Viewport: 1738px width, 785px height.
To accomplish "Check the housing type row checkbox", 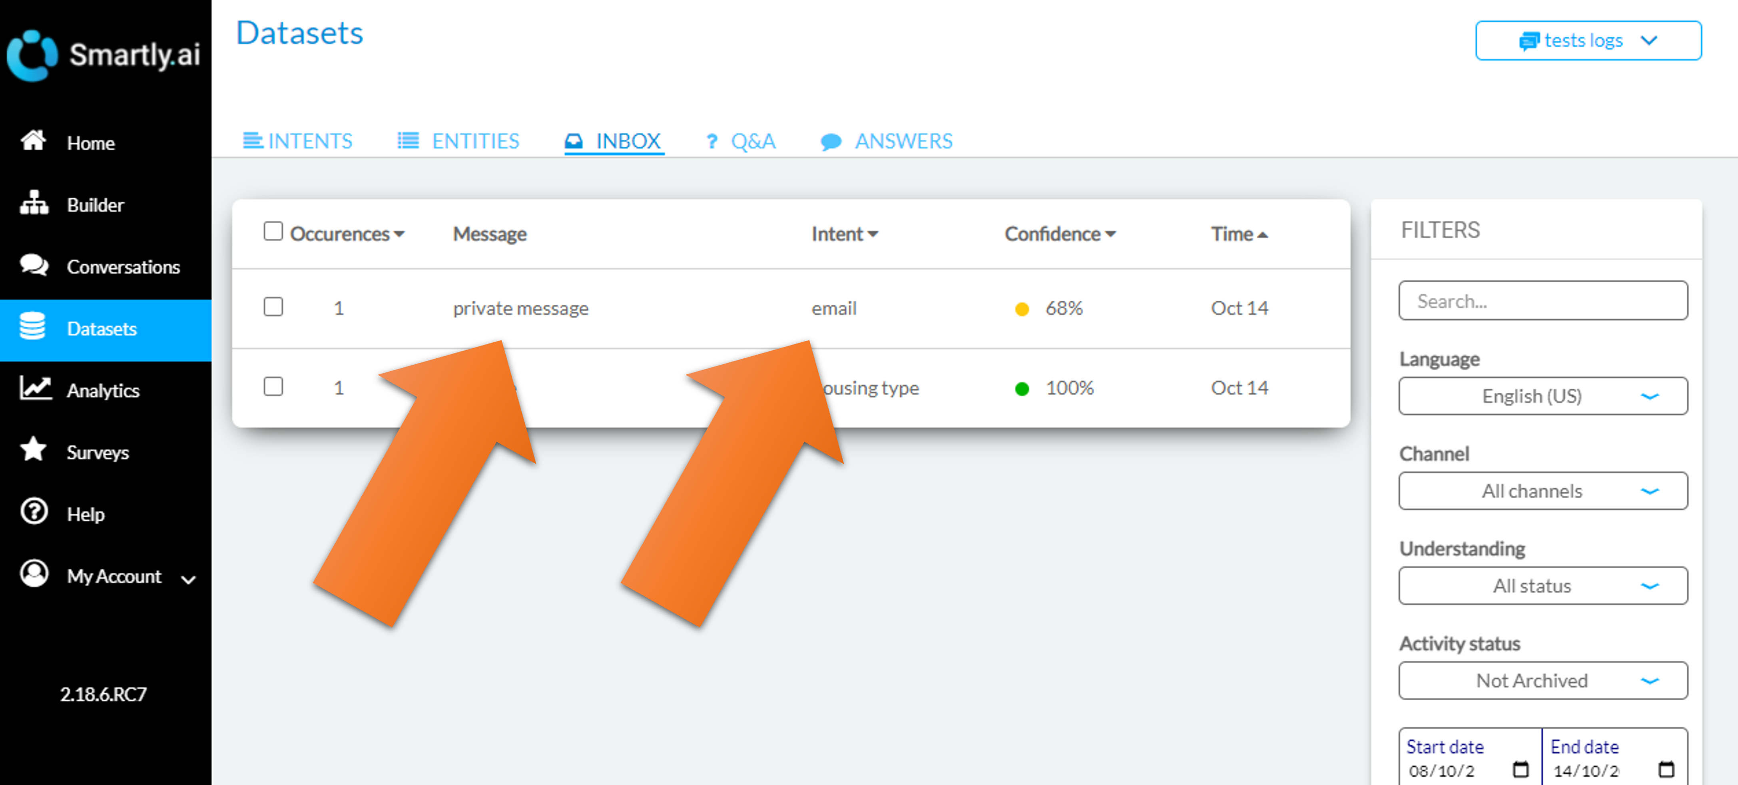I will tap(273, 387).
